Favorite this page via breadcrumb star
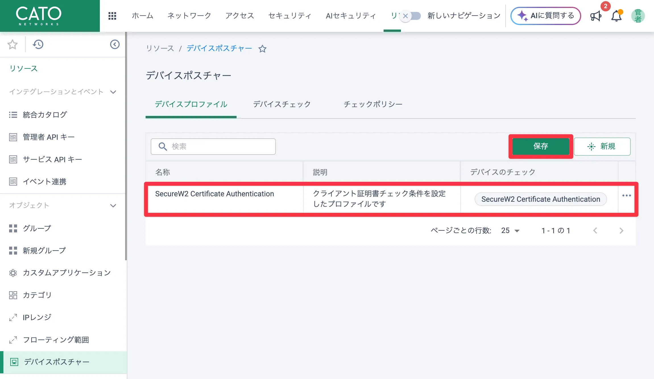The height and width of the screenshot is (379, 654). (x=262, y=49)
